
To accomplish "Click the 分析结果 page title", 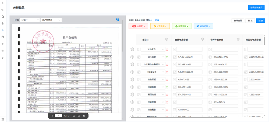I will (x=19, y=8).
